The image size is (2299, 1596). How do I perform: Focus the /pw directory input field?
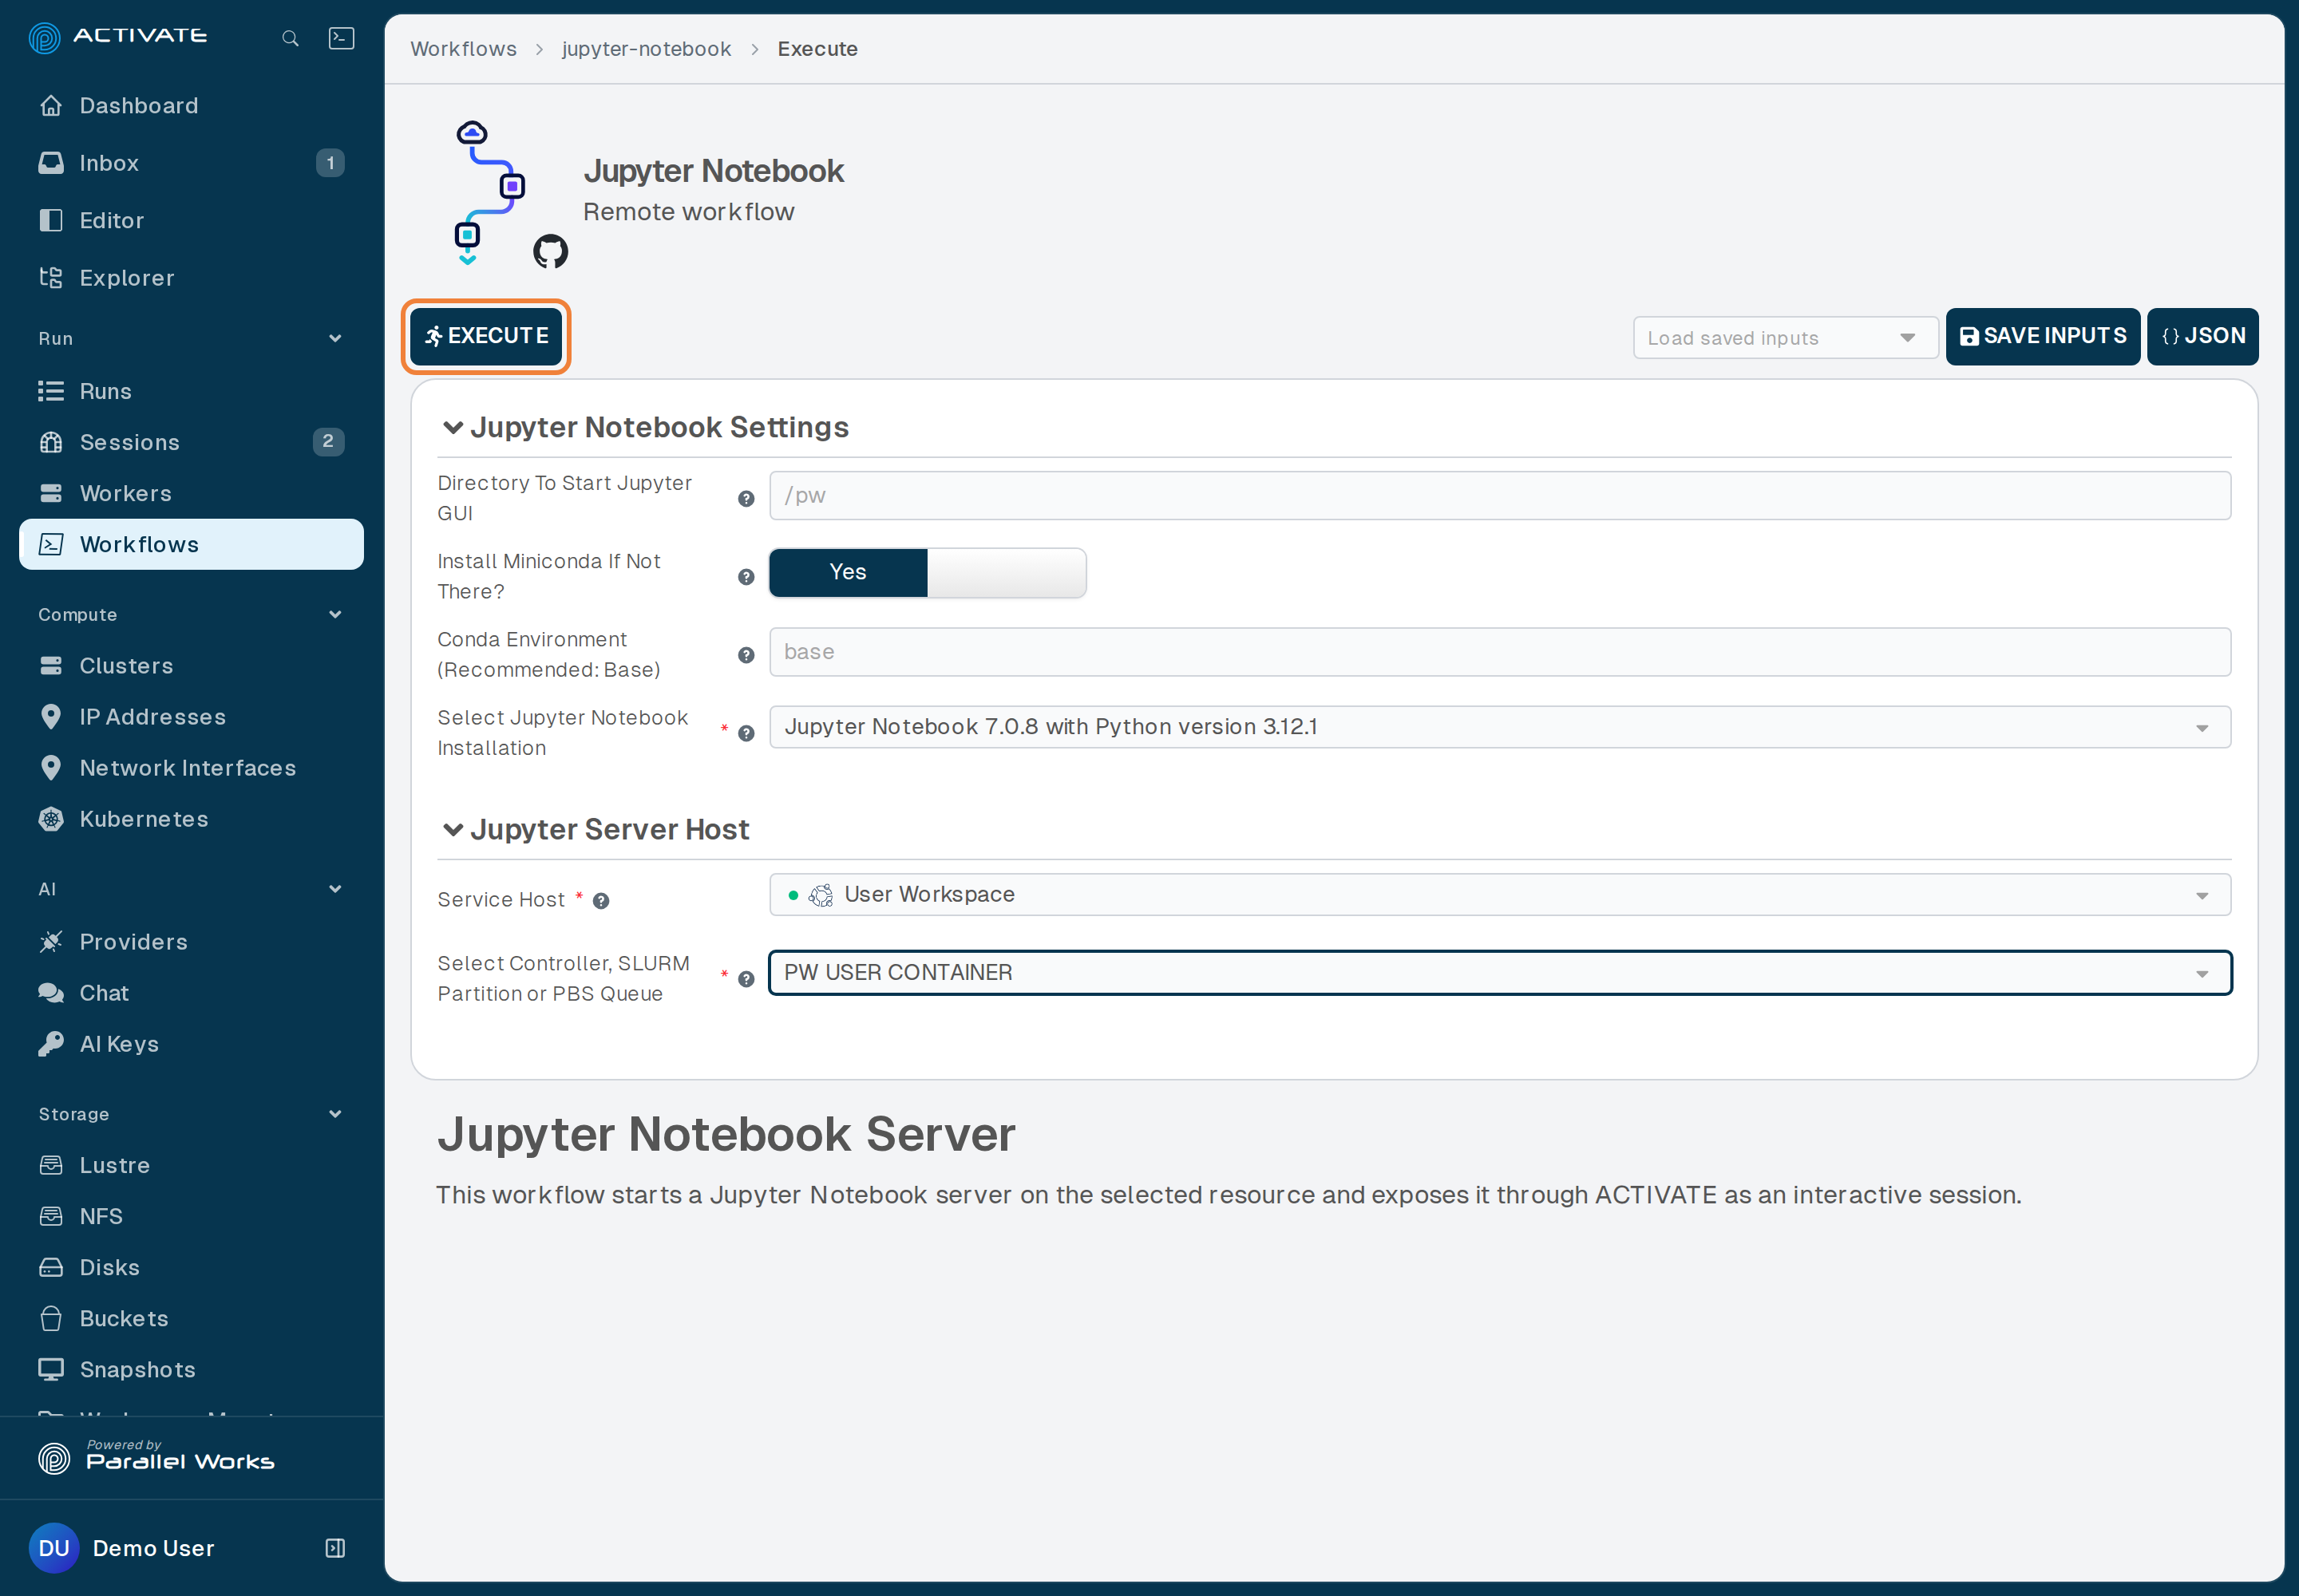coord(1498,495)
